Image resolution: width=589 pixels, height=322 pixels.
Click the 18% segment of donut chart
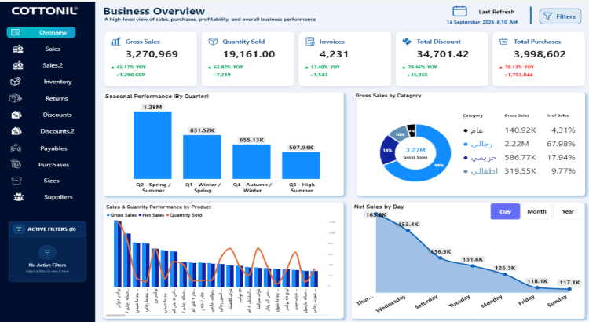[x=388, y=150]
